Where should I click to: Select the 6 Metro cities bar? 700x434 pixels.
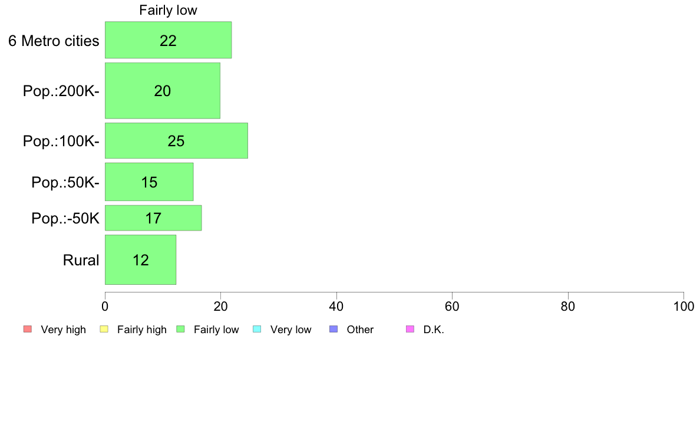169,40
